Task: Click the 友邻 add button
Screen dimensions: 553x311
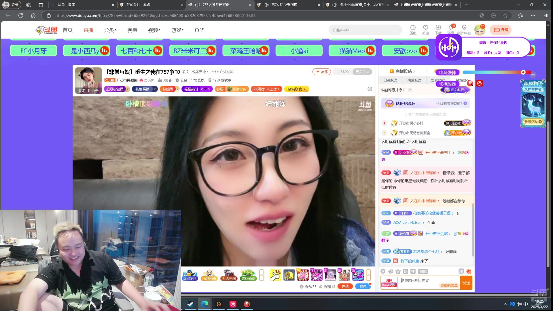Action: pyautogui.click(x=322, y=72)
